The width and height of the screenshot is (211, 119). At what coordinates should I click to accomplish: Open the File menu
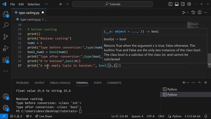tap(13, 4)
